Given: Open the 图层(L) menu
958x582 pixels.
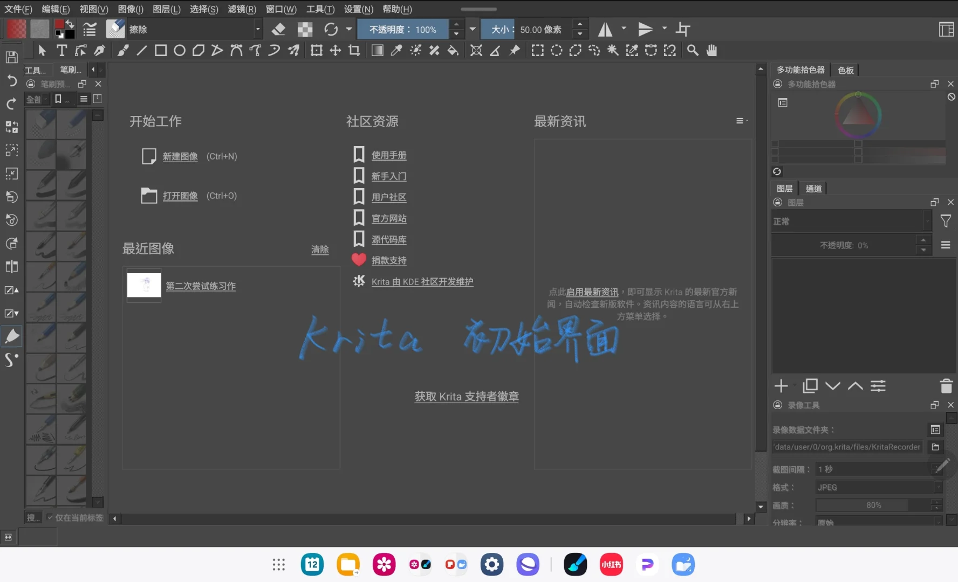Looking at the screenshot, I should point(167,9).
